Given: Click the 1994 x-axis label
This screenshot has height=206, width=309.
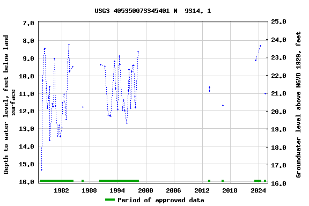Looking at the screenshot, I should tap(117, 190).
